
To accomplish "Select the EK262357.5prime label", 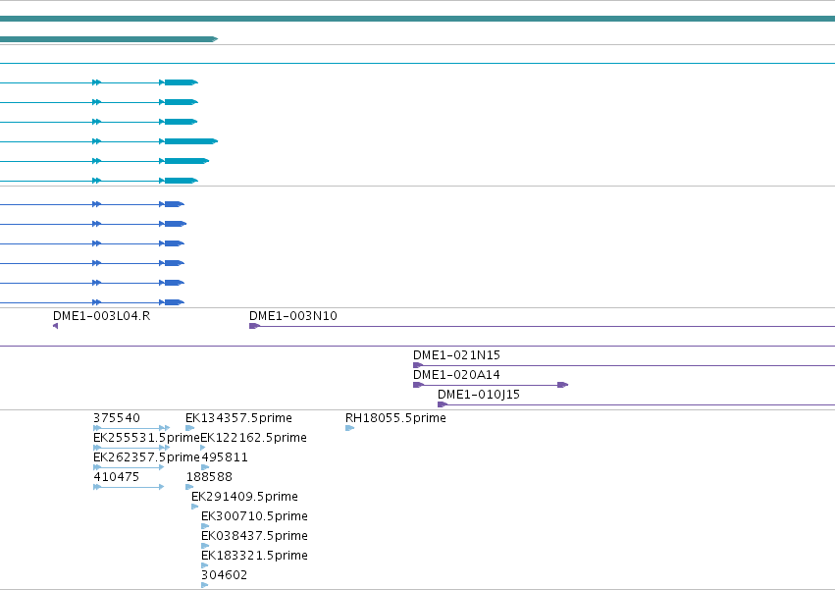I will point(146,457).
